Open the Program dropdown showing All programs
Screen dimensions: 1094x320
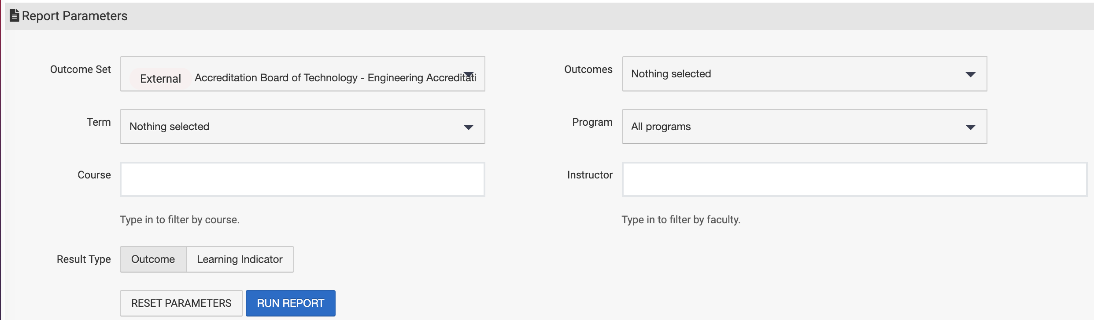coord(804,127)
